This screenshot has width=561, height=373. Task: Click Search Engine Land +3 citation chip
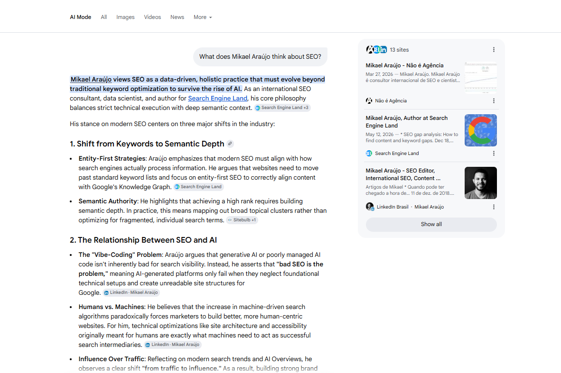[x=282, y=108]
